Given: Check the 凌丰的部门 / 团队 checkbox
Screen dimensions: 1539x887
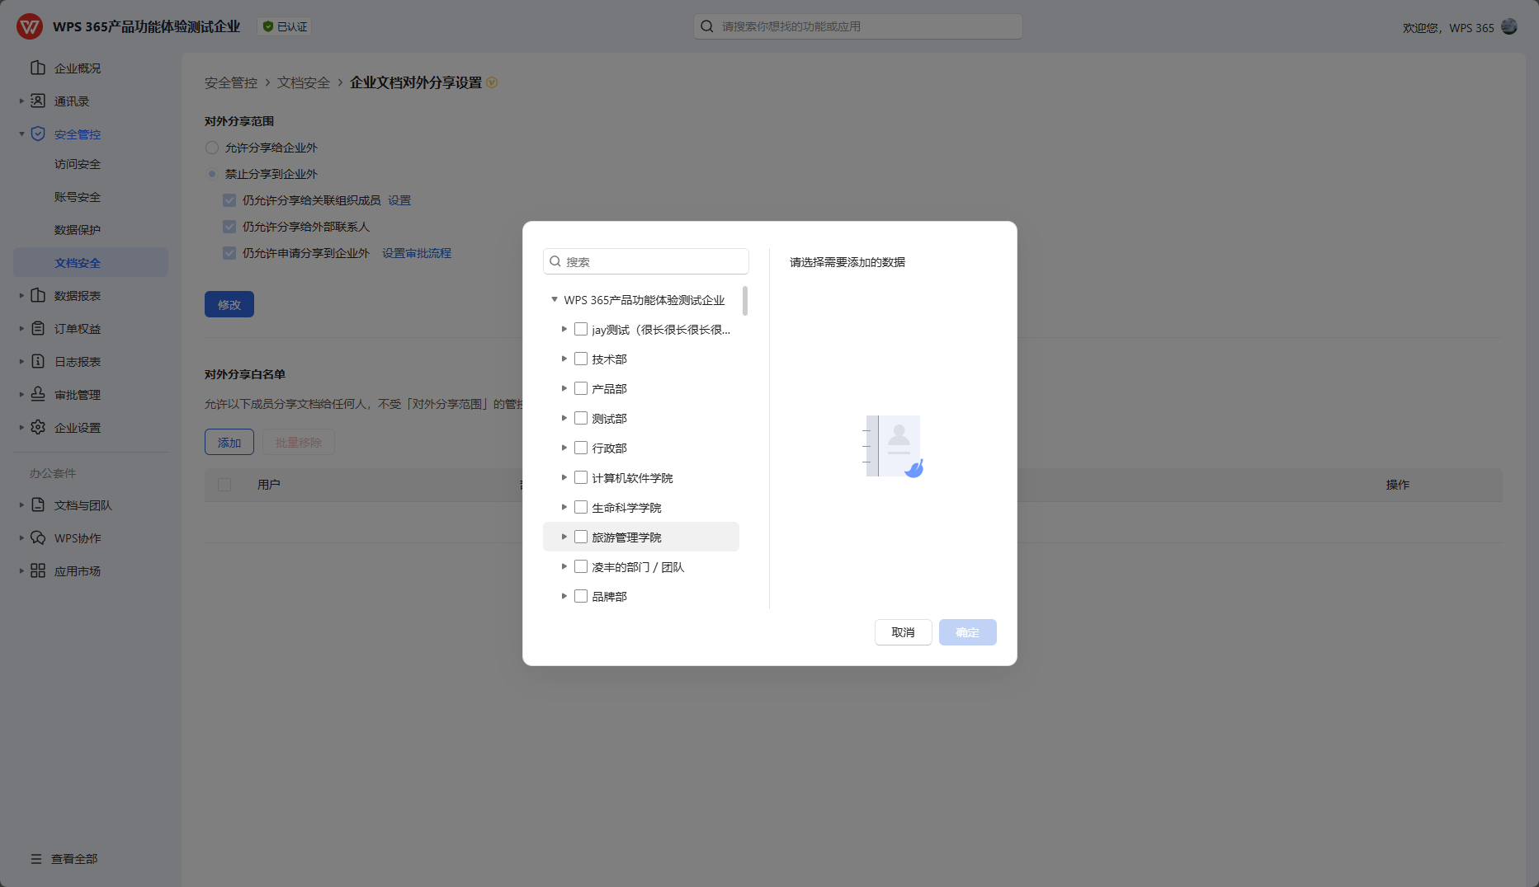Looking at the screenshot, I should [581, 566].
